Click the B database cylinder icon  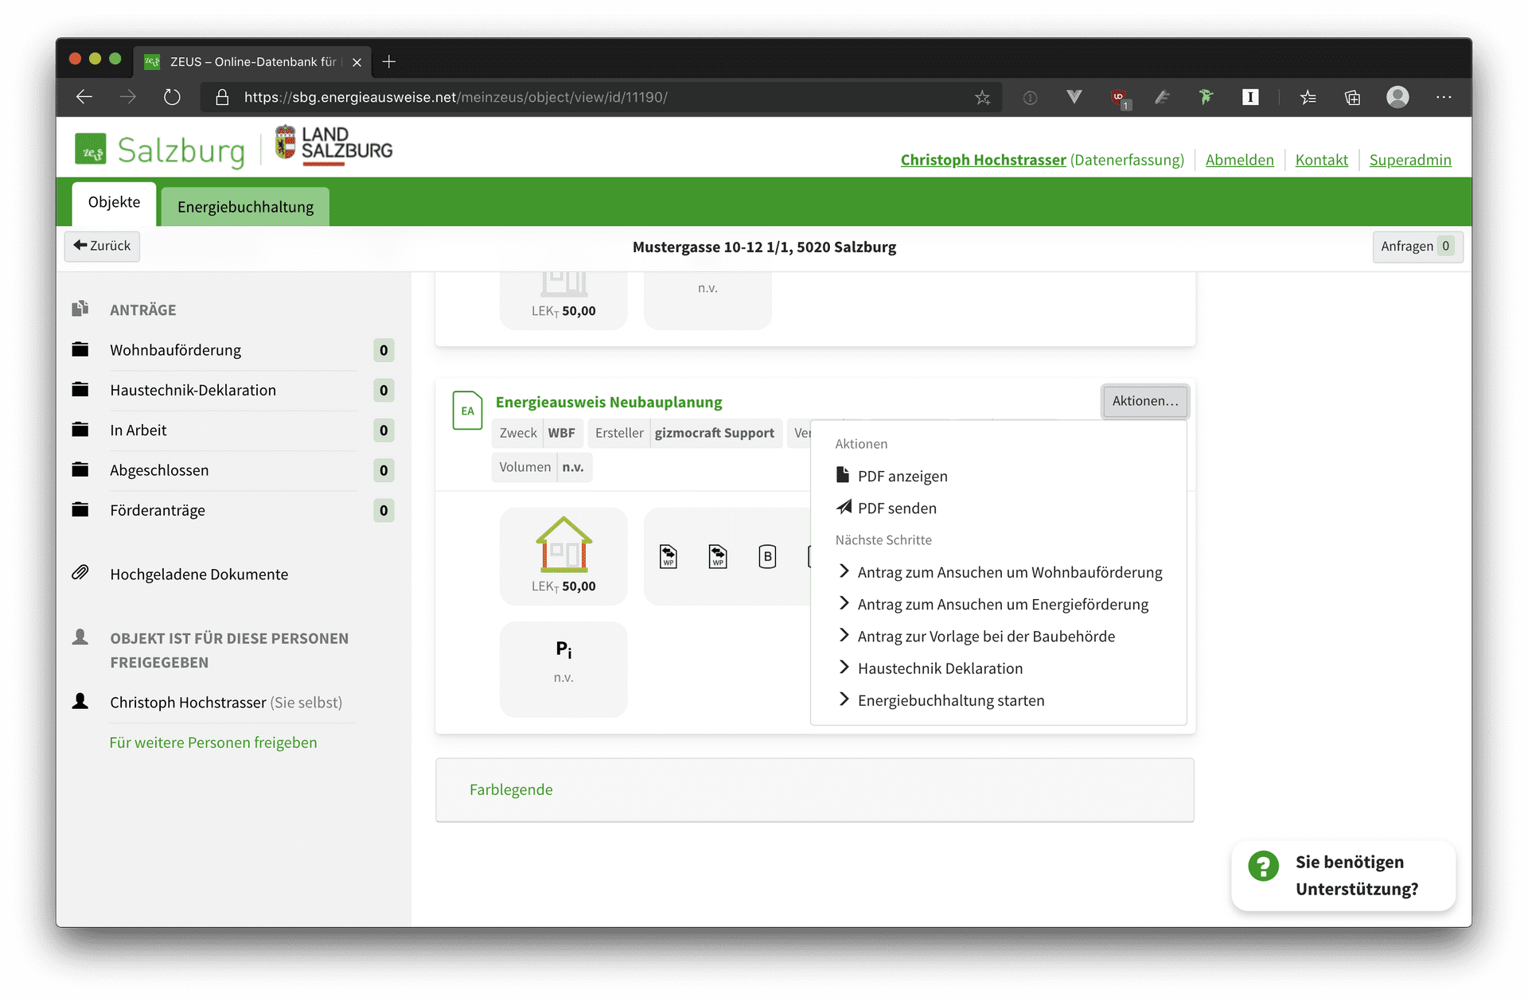point(767,556)
